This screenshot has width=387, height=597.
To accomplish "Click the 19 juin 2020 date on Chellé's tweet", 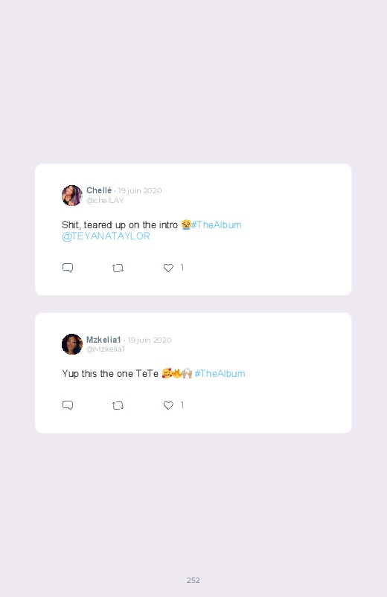I will [140, 190].
